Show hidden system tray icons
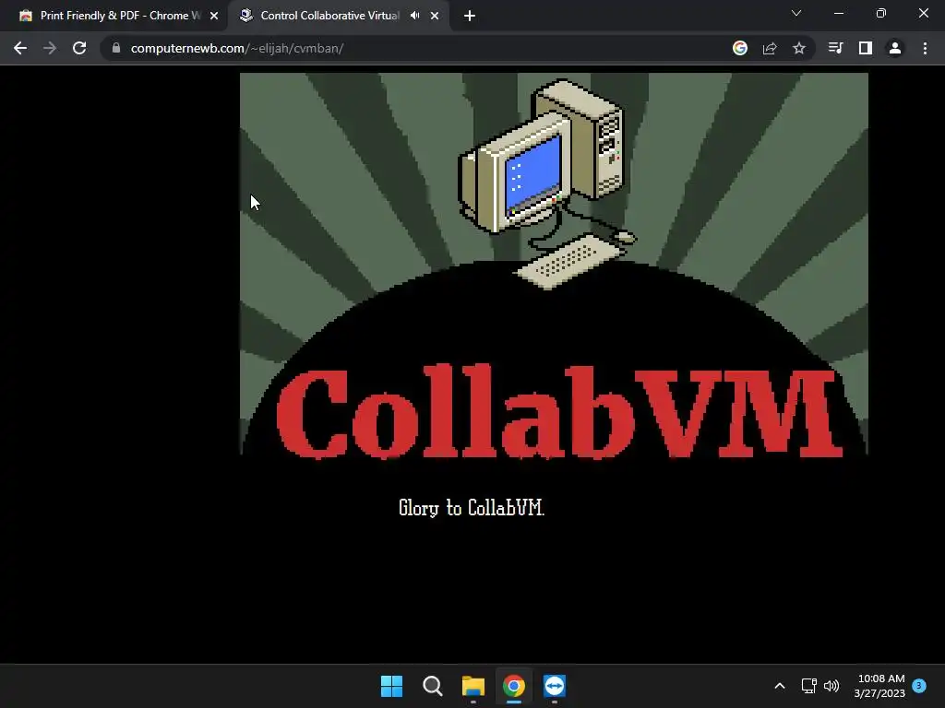 coord(779,686)
